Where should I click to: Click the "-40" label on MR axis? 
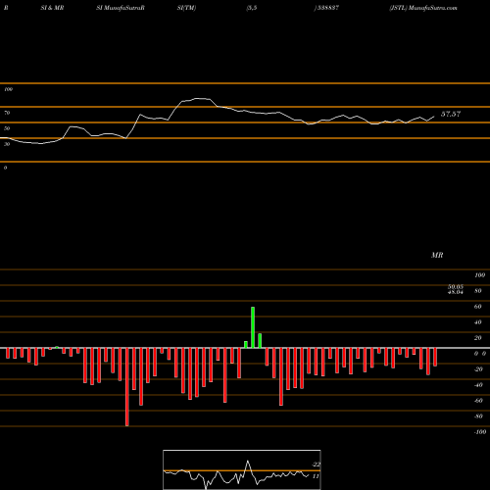coord(478,385)
